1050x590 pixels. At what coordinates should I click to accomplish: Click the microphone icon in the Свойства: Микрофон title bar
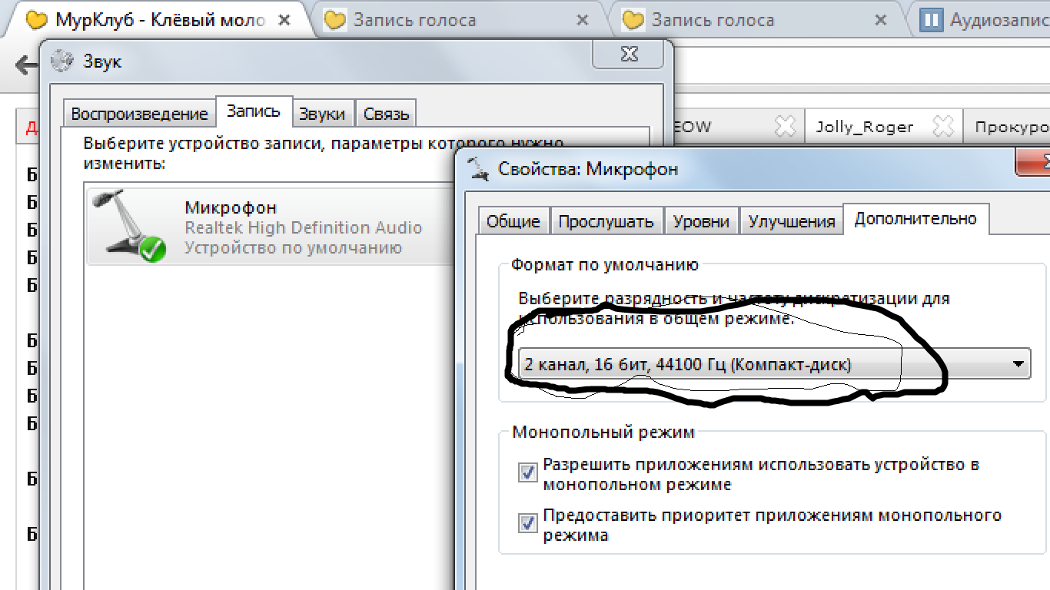pos(478,168)
